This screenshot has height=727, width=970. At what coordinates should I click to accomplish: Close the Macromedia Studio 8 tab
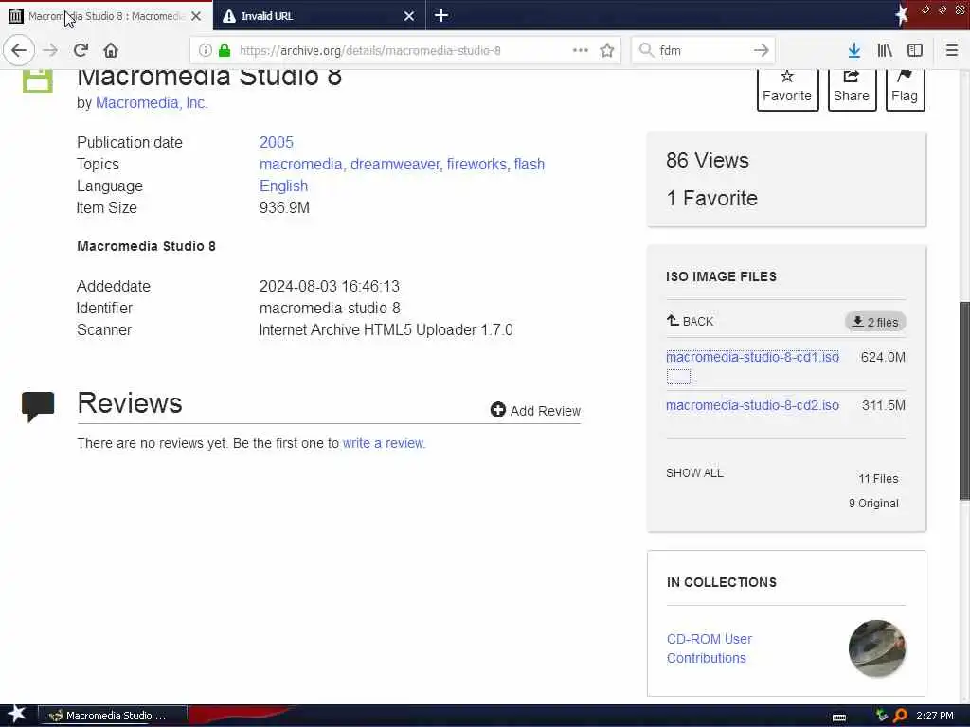196,16
